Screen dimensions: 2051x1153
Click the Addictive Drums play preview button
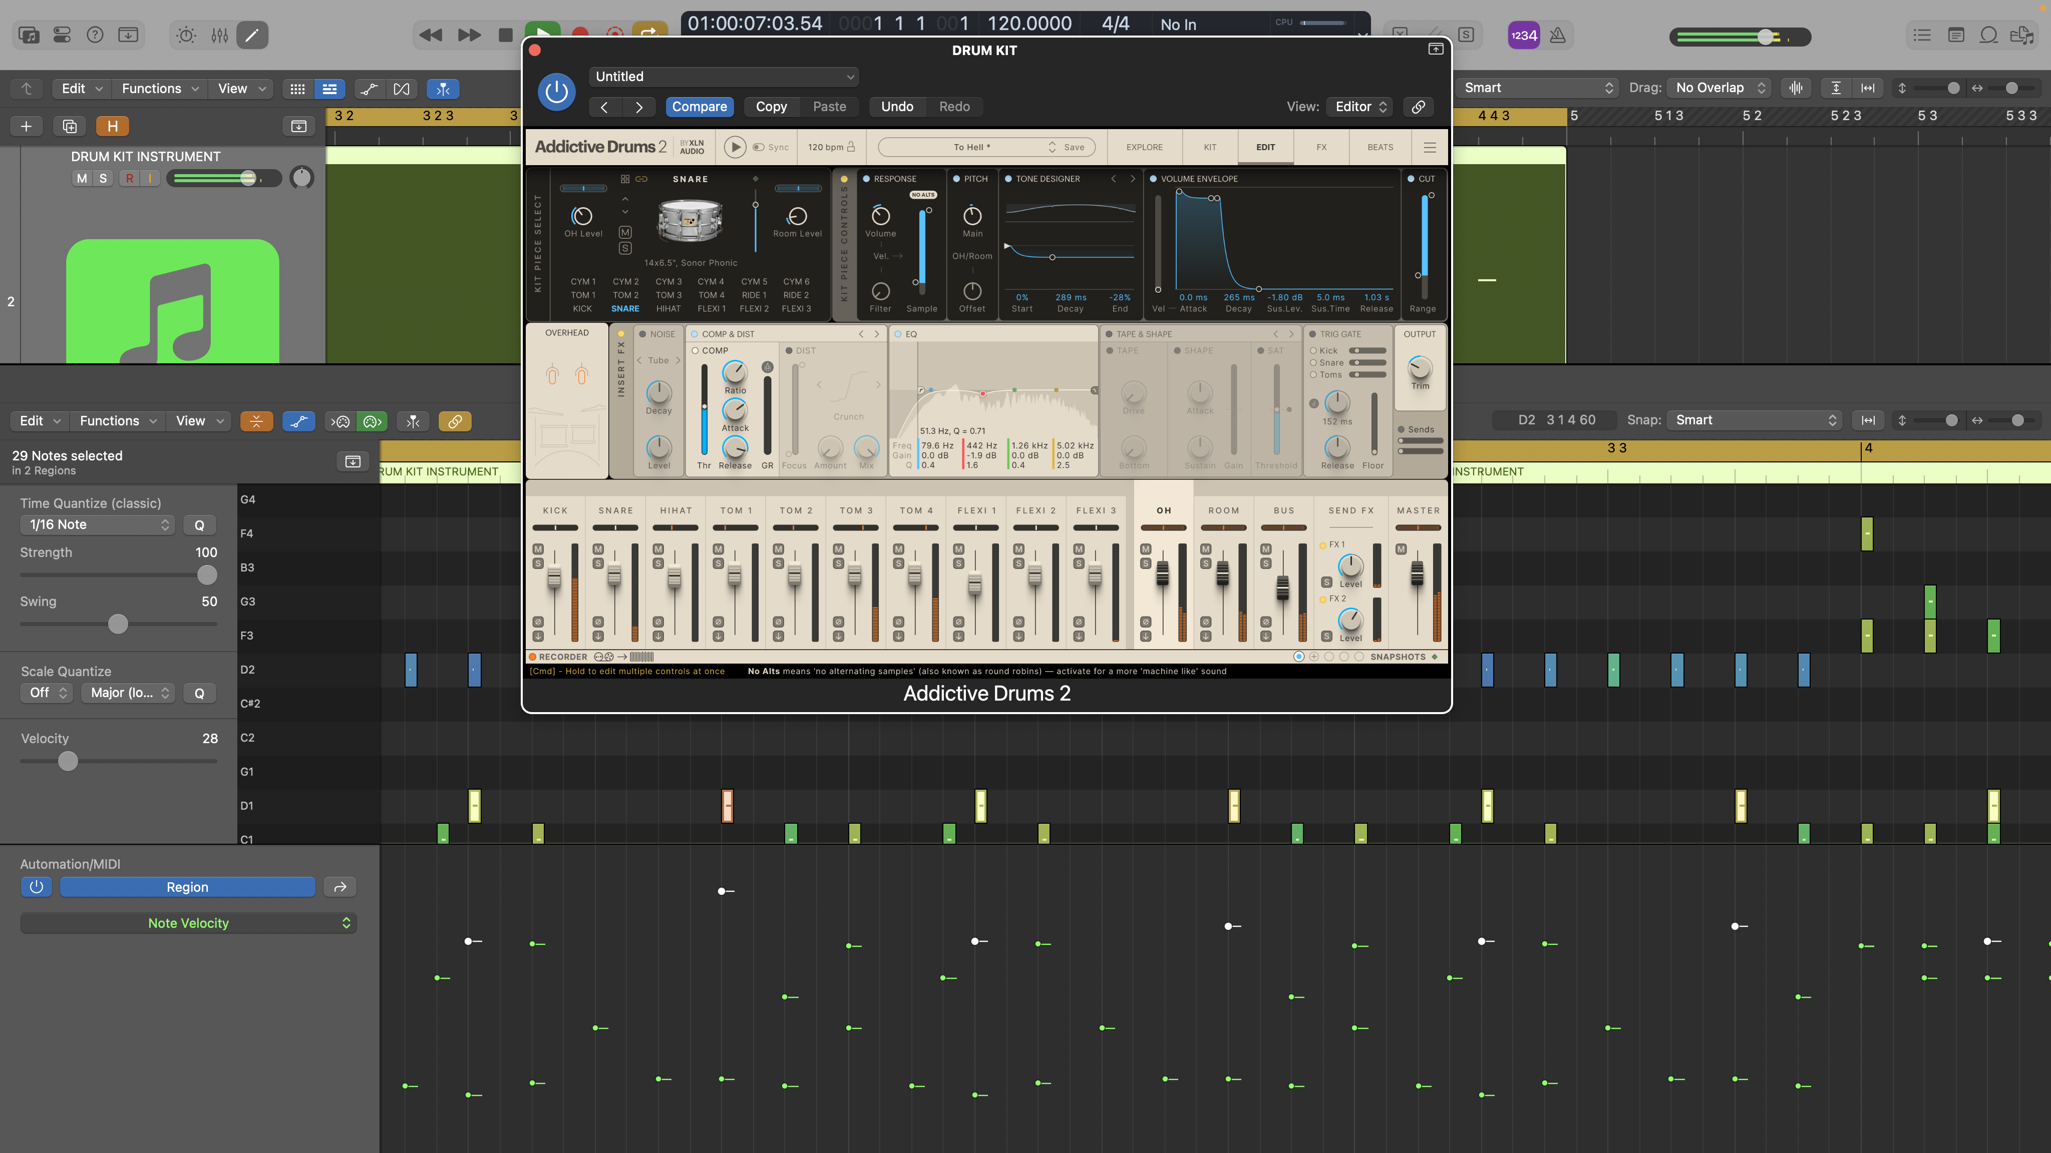click(735, 147)
